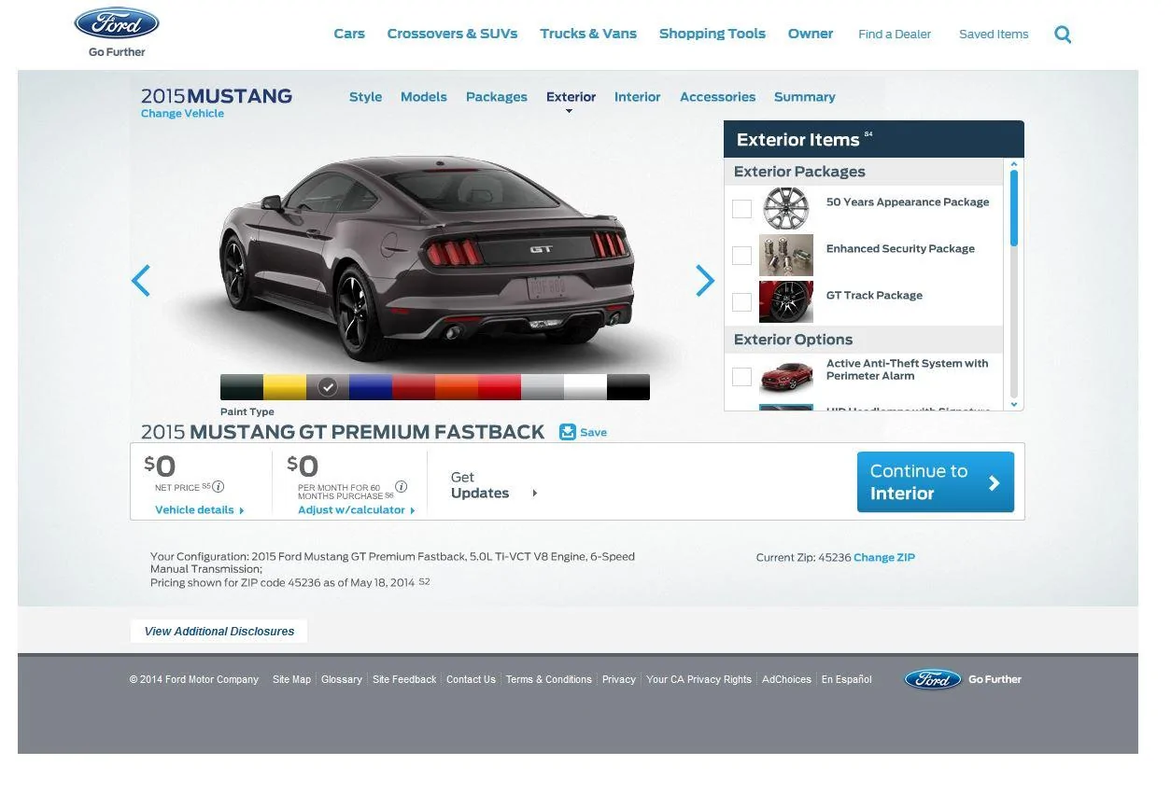Select the silver paint swatch
The height and width of the screenshot is (793, 1171).
click(x=543, y=387)
